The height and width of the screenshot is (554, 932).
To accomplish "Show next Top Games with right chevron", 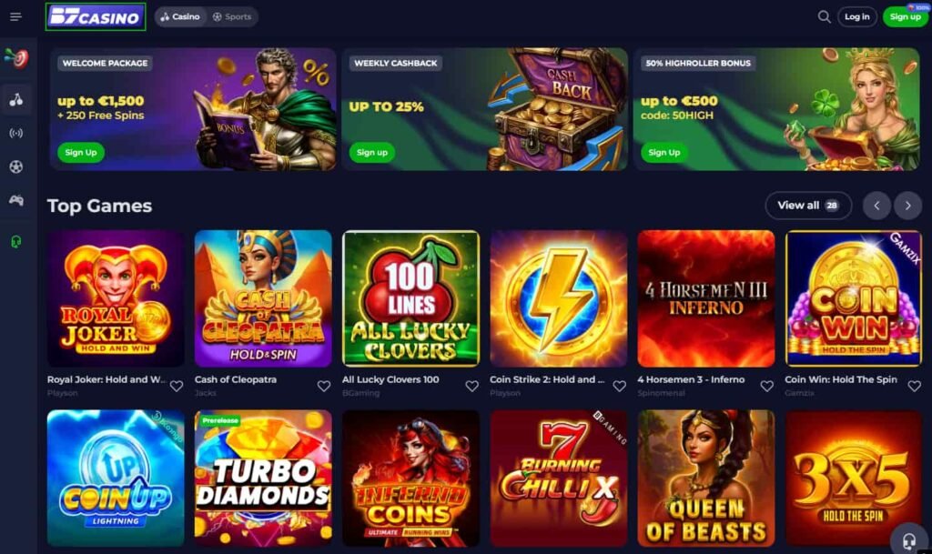I will pos(907,206).
